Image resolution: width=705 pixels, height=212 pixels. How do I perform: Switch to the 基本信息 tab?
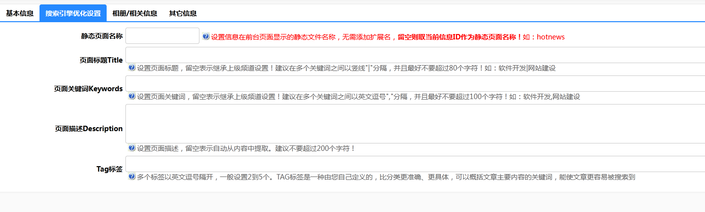click(20, 13)
